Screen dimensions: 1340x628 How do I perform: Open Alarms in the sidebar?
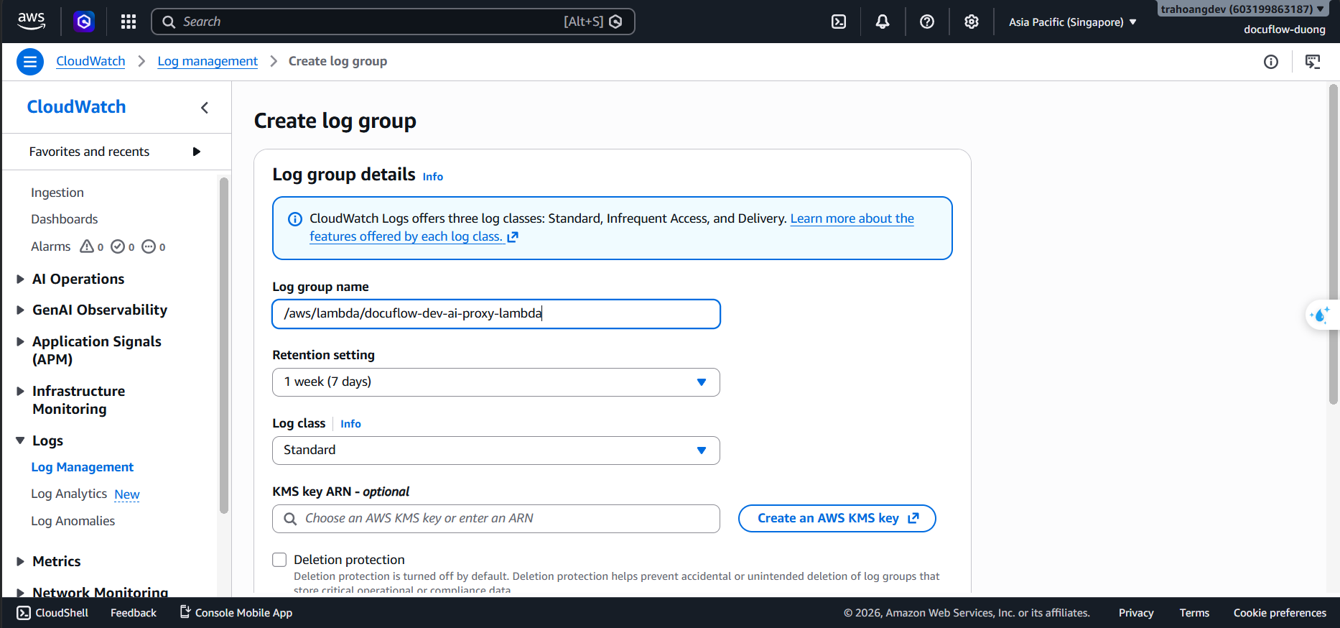pos(51,246)
